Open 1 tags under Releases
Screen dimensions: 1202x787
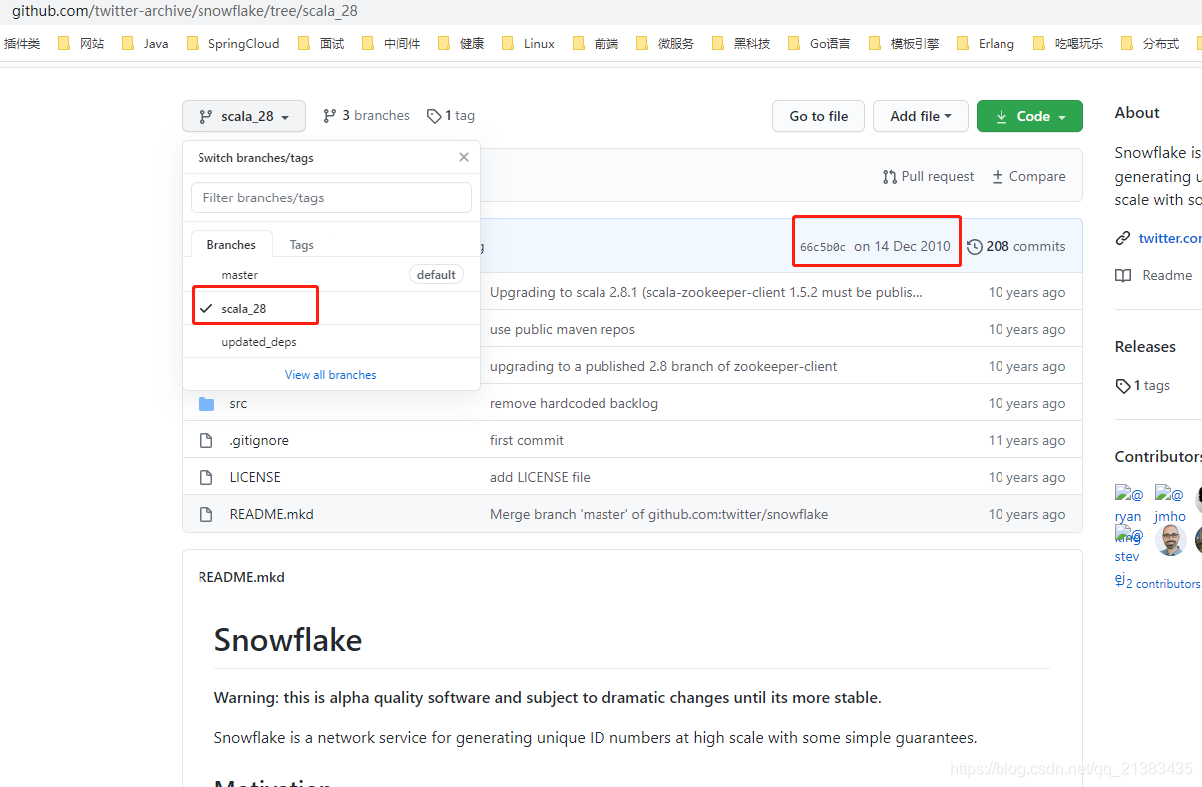click(x=1143, y=385)
